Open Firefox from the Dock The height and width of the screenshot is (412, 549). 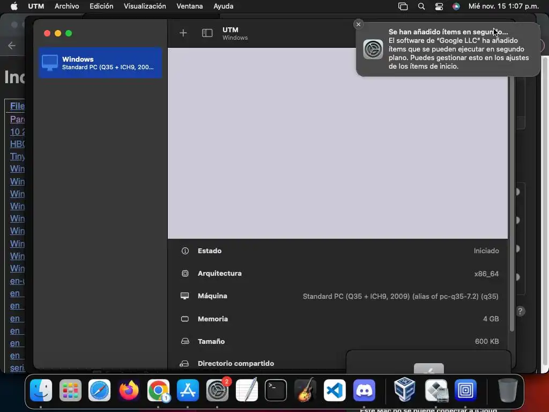click(x=129, y=390)
